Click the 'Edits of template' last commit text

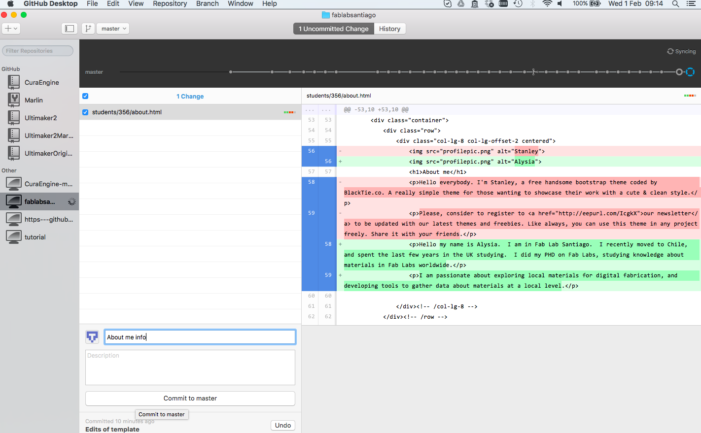pos(112,429)
